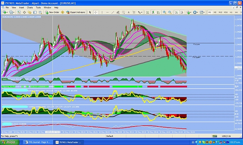Image resolution: width=243 pixels, height=145 pixels.
Task: Select the Cursor arrow tool
Action: click(90, 12)
